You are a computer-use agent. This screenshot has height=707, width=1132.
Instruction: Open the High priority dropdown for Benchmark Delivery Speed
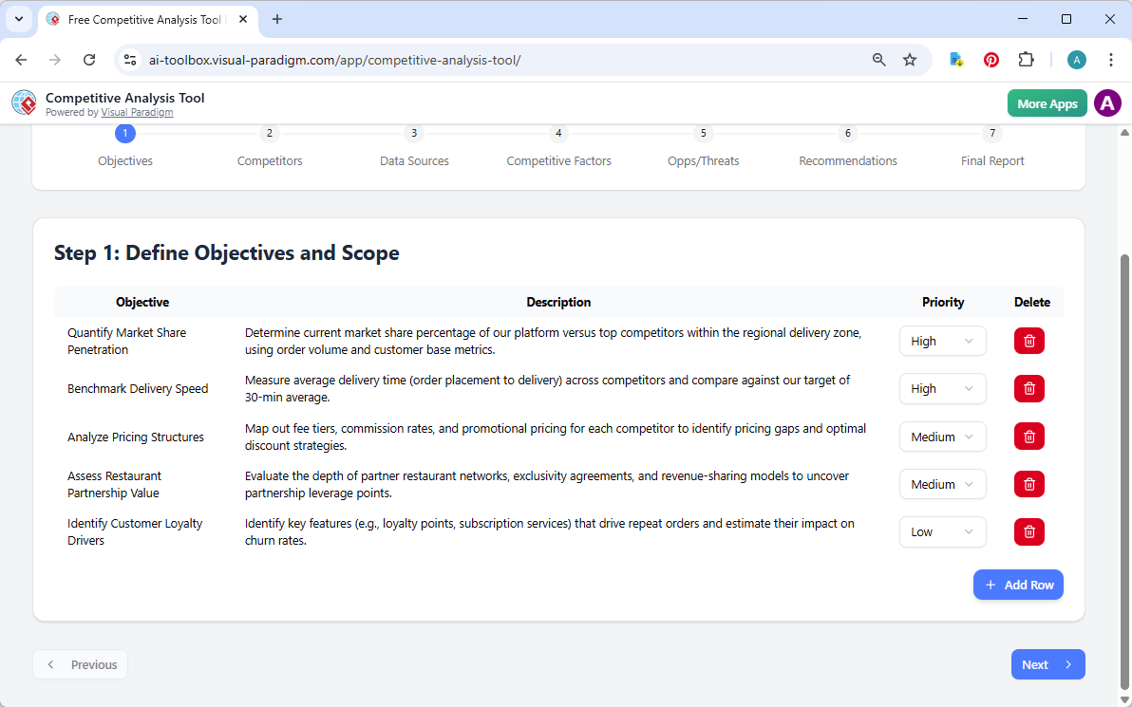pyautogui.click(x=942, y=388)
